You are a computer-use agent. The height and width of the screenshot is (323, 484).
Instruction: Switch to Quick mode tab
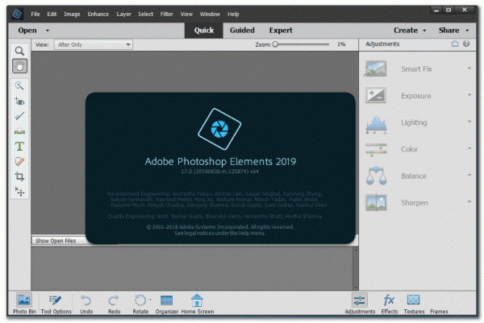tap(204, 30)
